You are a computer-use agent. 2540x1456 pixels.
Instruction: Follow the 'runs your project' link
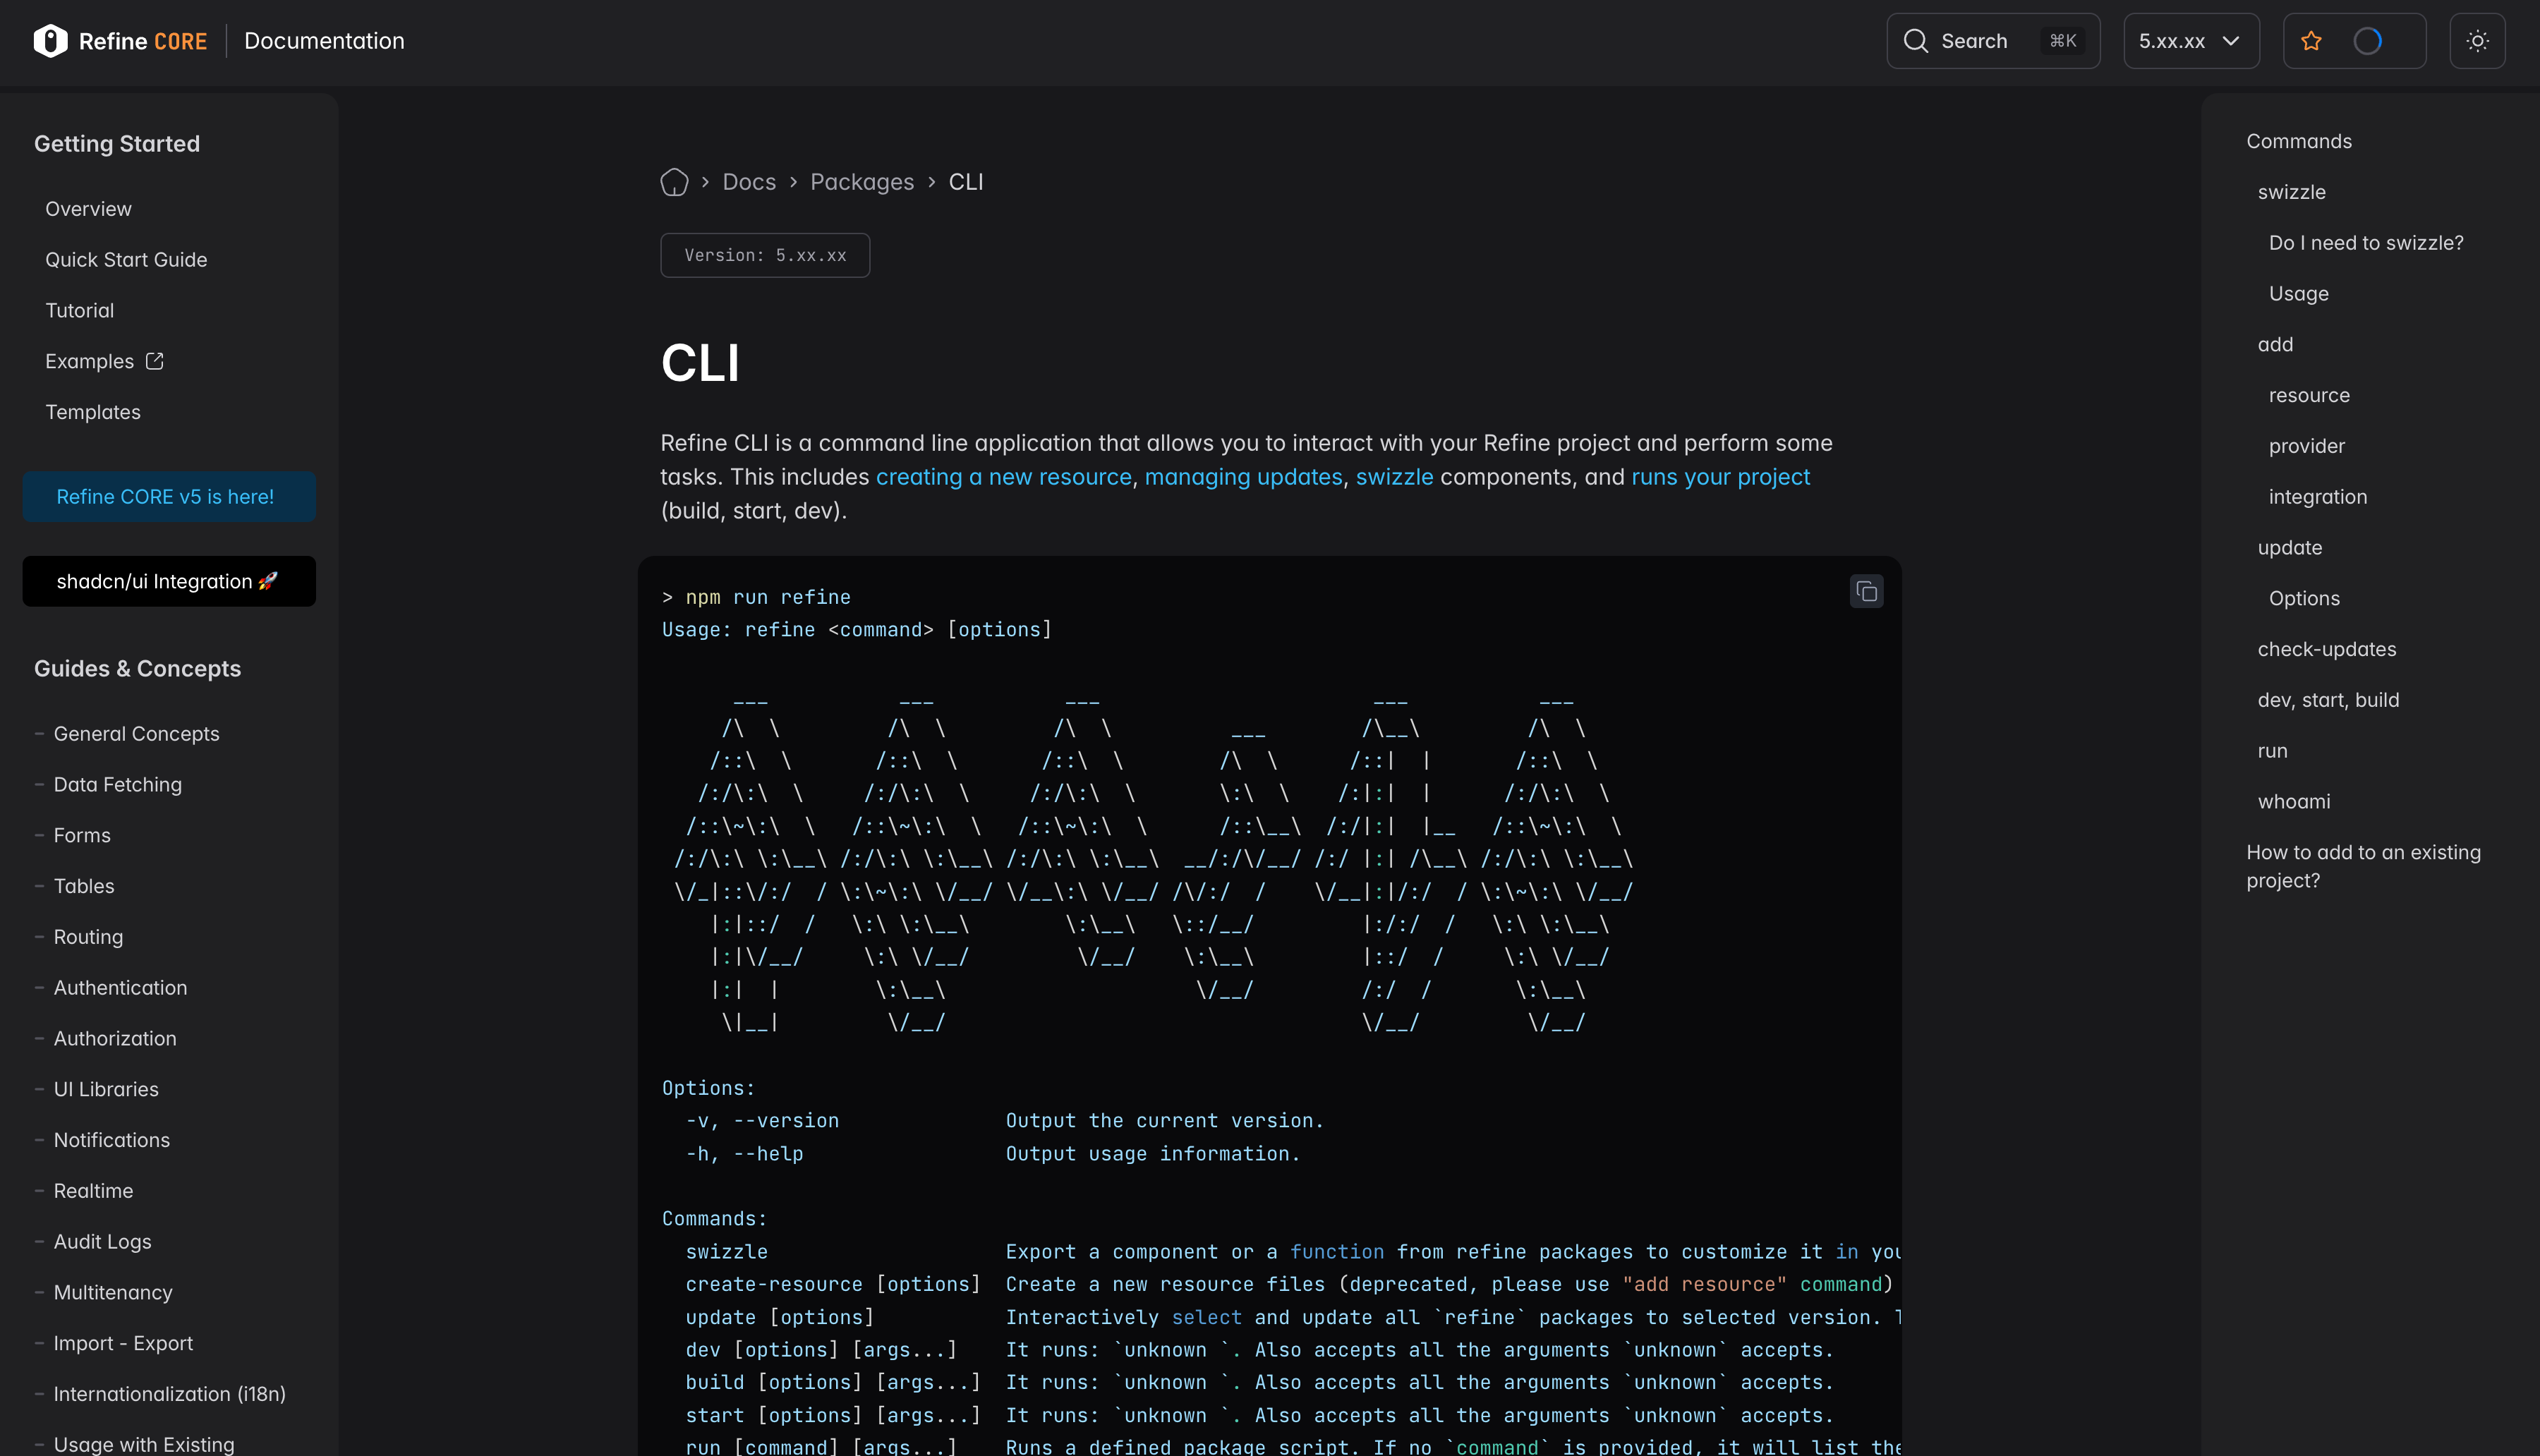pos(1720,477)
